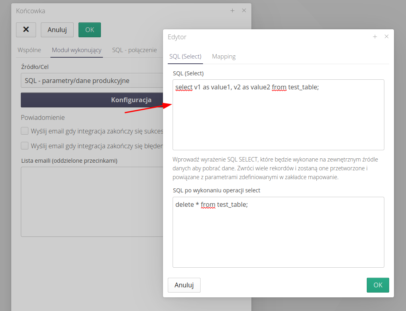This screenshot has width=406, height=311.
Task: Open the Wspólne tab
Action: pyautogui.click(x=29, y=50)
